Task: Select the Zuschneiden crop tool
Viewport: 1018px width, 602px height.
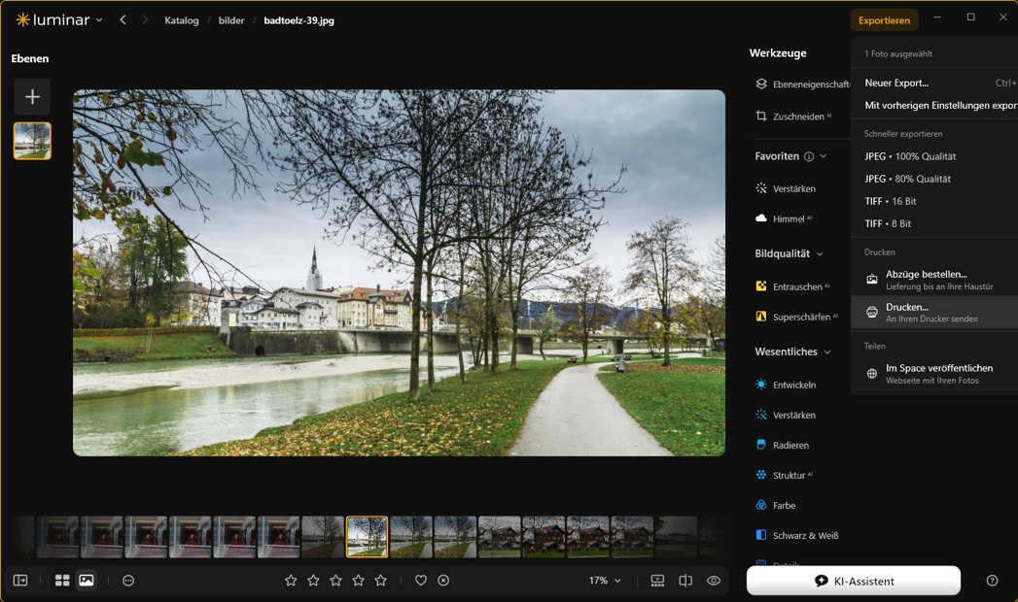Action: tap(793, 116)
